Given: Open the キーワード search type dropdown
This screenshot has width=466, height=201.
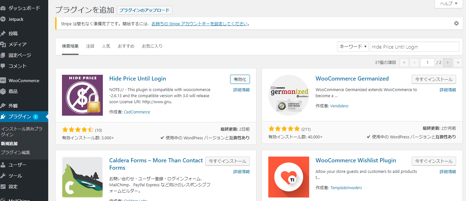Looking at the screenshot, I should [353, 47].
